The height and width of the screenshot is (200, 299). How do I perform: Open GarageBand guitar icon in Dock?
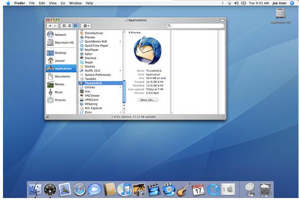coord(183,189)
